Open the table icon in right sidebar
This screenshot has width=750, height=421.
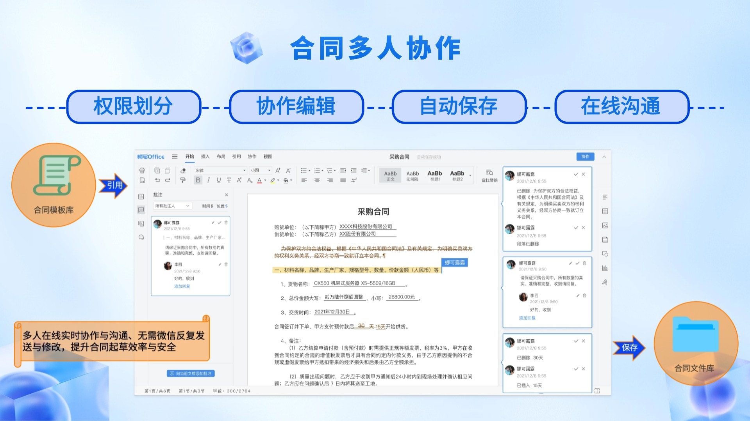[x=605, y=211]
